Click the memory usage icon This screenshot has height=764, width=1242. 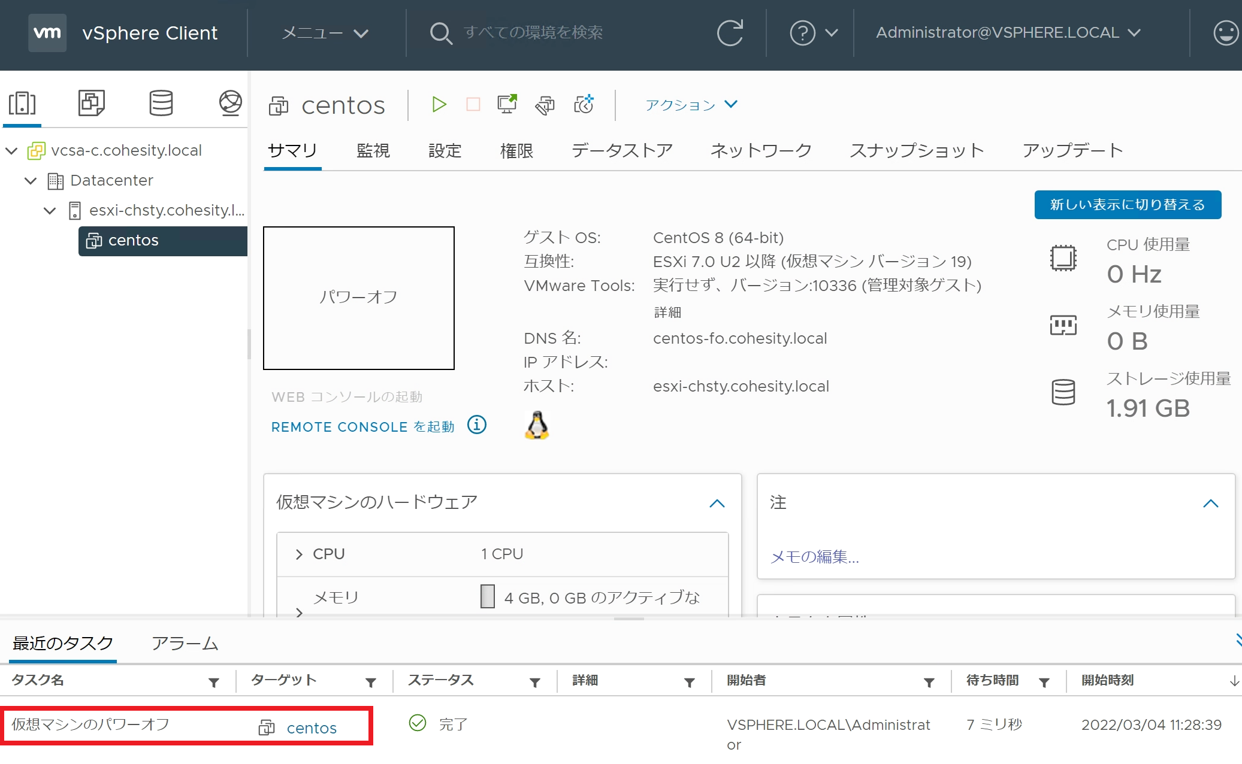coord(1063,325)
